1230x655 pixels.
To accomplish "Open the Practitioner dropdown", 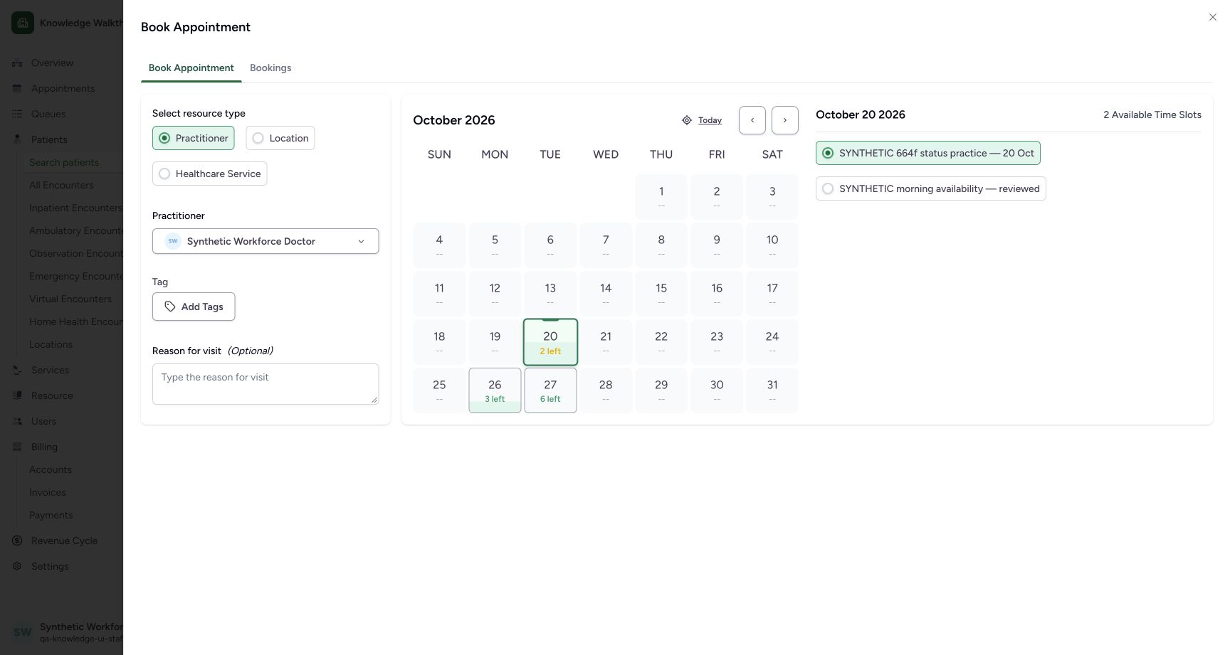I will (266, 241).
